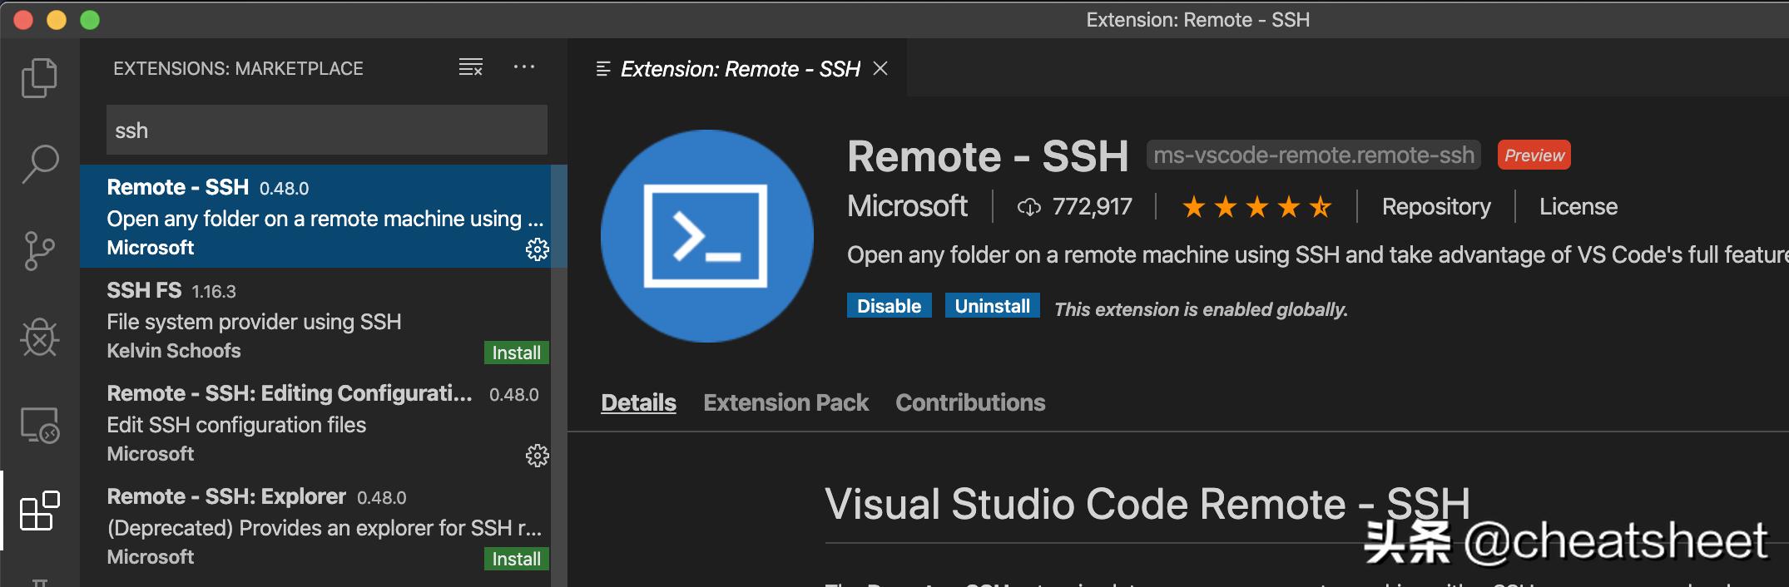Activate the Extension: Remote - SSH editor tab

click(736, 69)
